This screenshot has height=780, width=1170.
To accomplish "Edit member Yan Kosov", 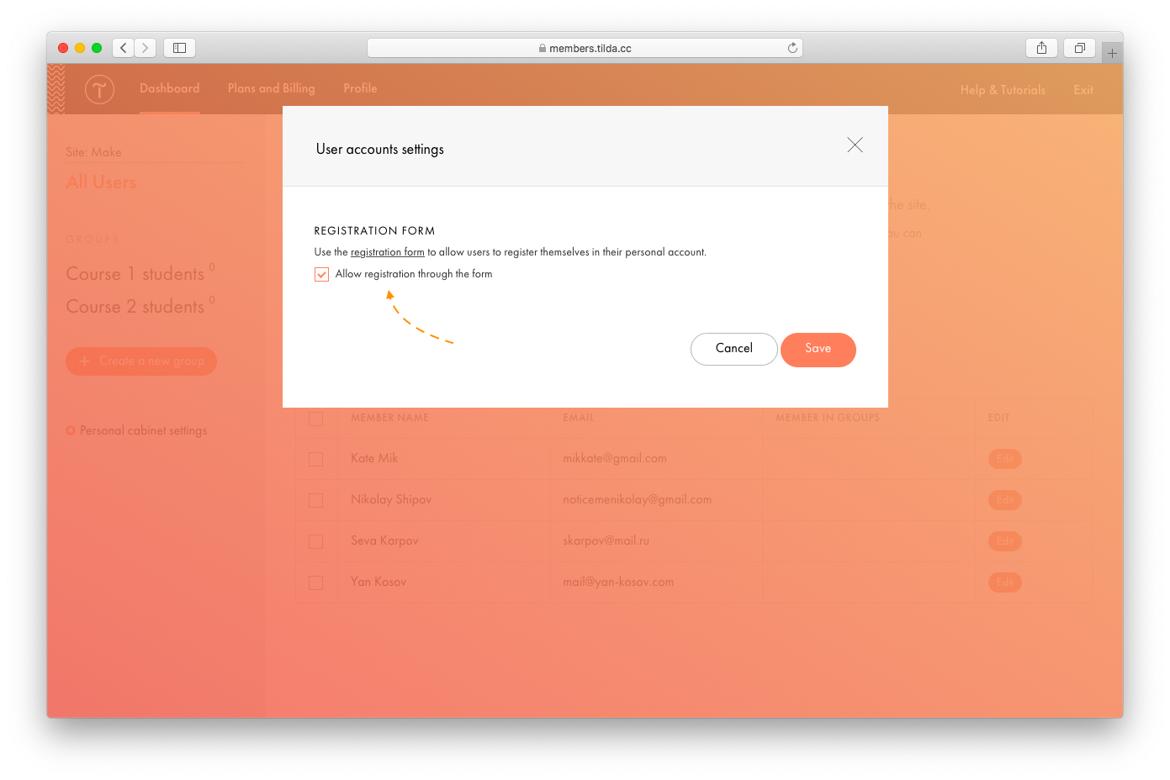I will (1005, 582).
